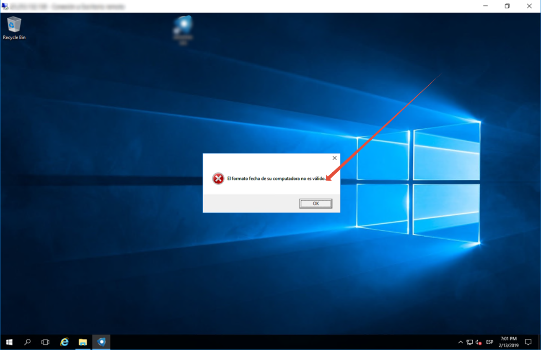Close the Remote Desktop connection window
541x350 pixels.
click(x=529, y=6)
